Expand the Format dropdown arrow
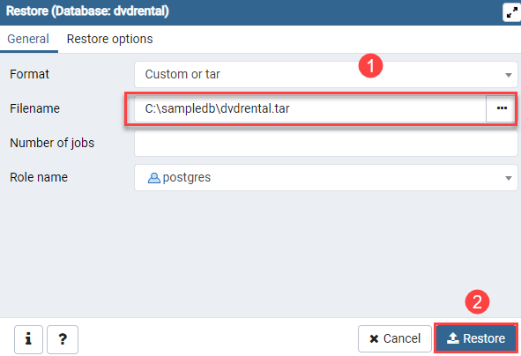 point(508,75)
